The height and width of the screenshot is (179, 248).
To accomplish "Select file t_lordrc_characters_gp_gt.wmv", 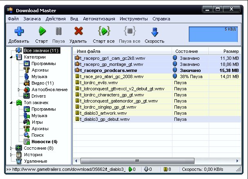I will click(112, 95).
